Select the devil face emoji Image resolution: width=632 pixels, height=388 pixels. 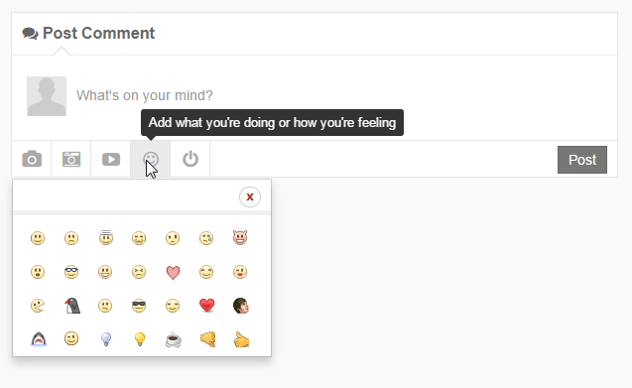240,237
